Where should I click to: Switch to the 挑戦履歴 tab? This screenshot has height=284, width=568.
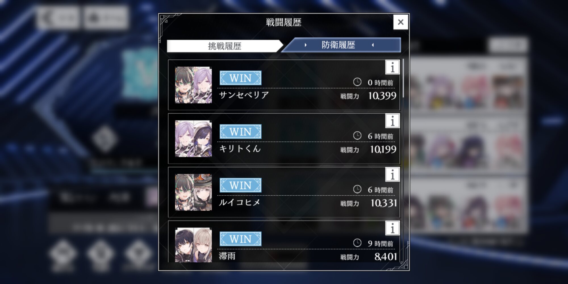click(225, 46)
